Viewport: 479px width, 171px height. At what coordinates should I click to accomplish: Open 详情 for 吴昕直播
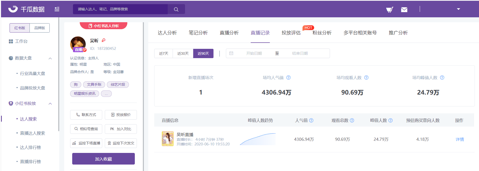(x=460, y=139)
